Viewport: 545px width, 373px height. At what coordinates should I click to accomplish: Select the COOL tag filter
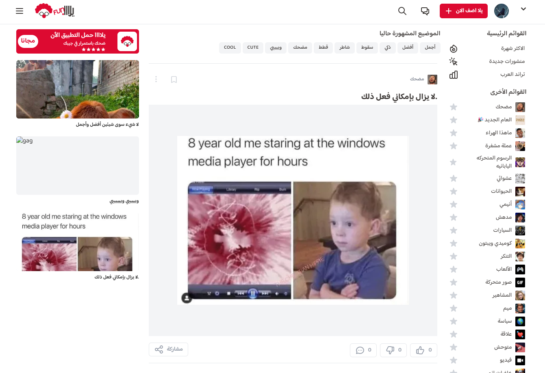(230, 47)
